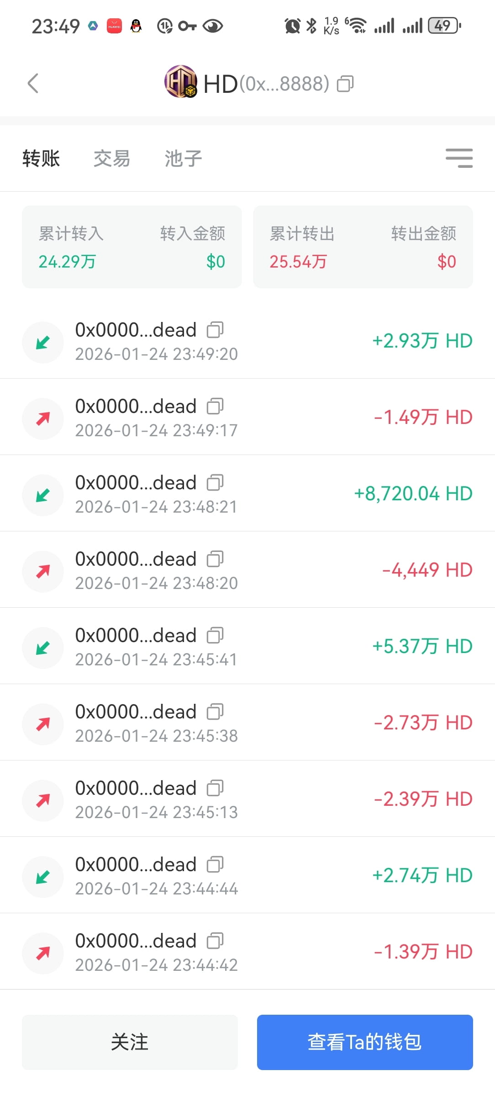Switch to the 交易 tab

tap(112, 159)
